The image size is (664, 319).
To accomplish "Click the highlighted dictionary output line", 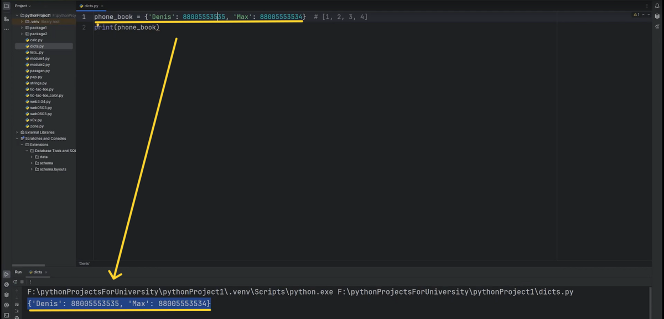I will pyautogui.click(x=119, y=304).
